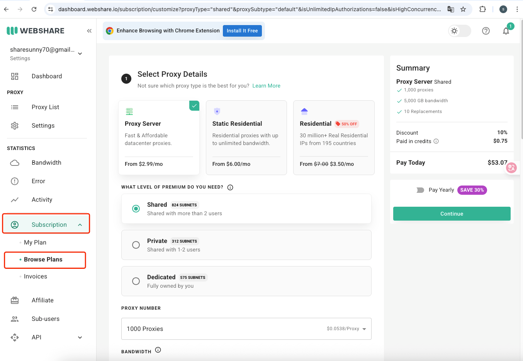The height and width of the screenshot is (361, 523).
Task: Open Invoices page
Action: (36, 277)
